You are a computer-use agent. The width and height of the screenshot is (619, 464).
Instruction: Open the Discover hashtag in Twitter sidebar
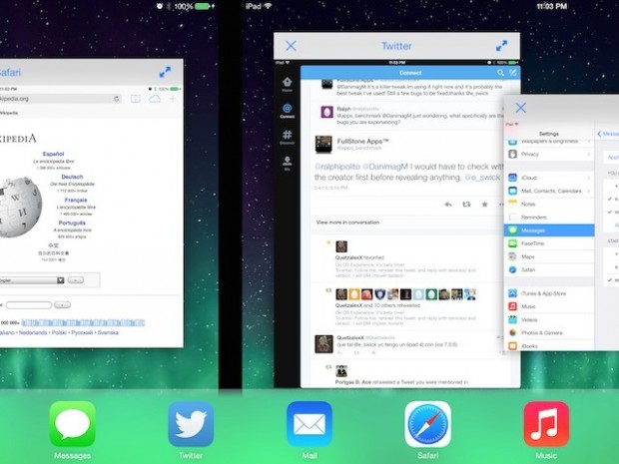pos(288,135)
